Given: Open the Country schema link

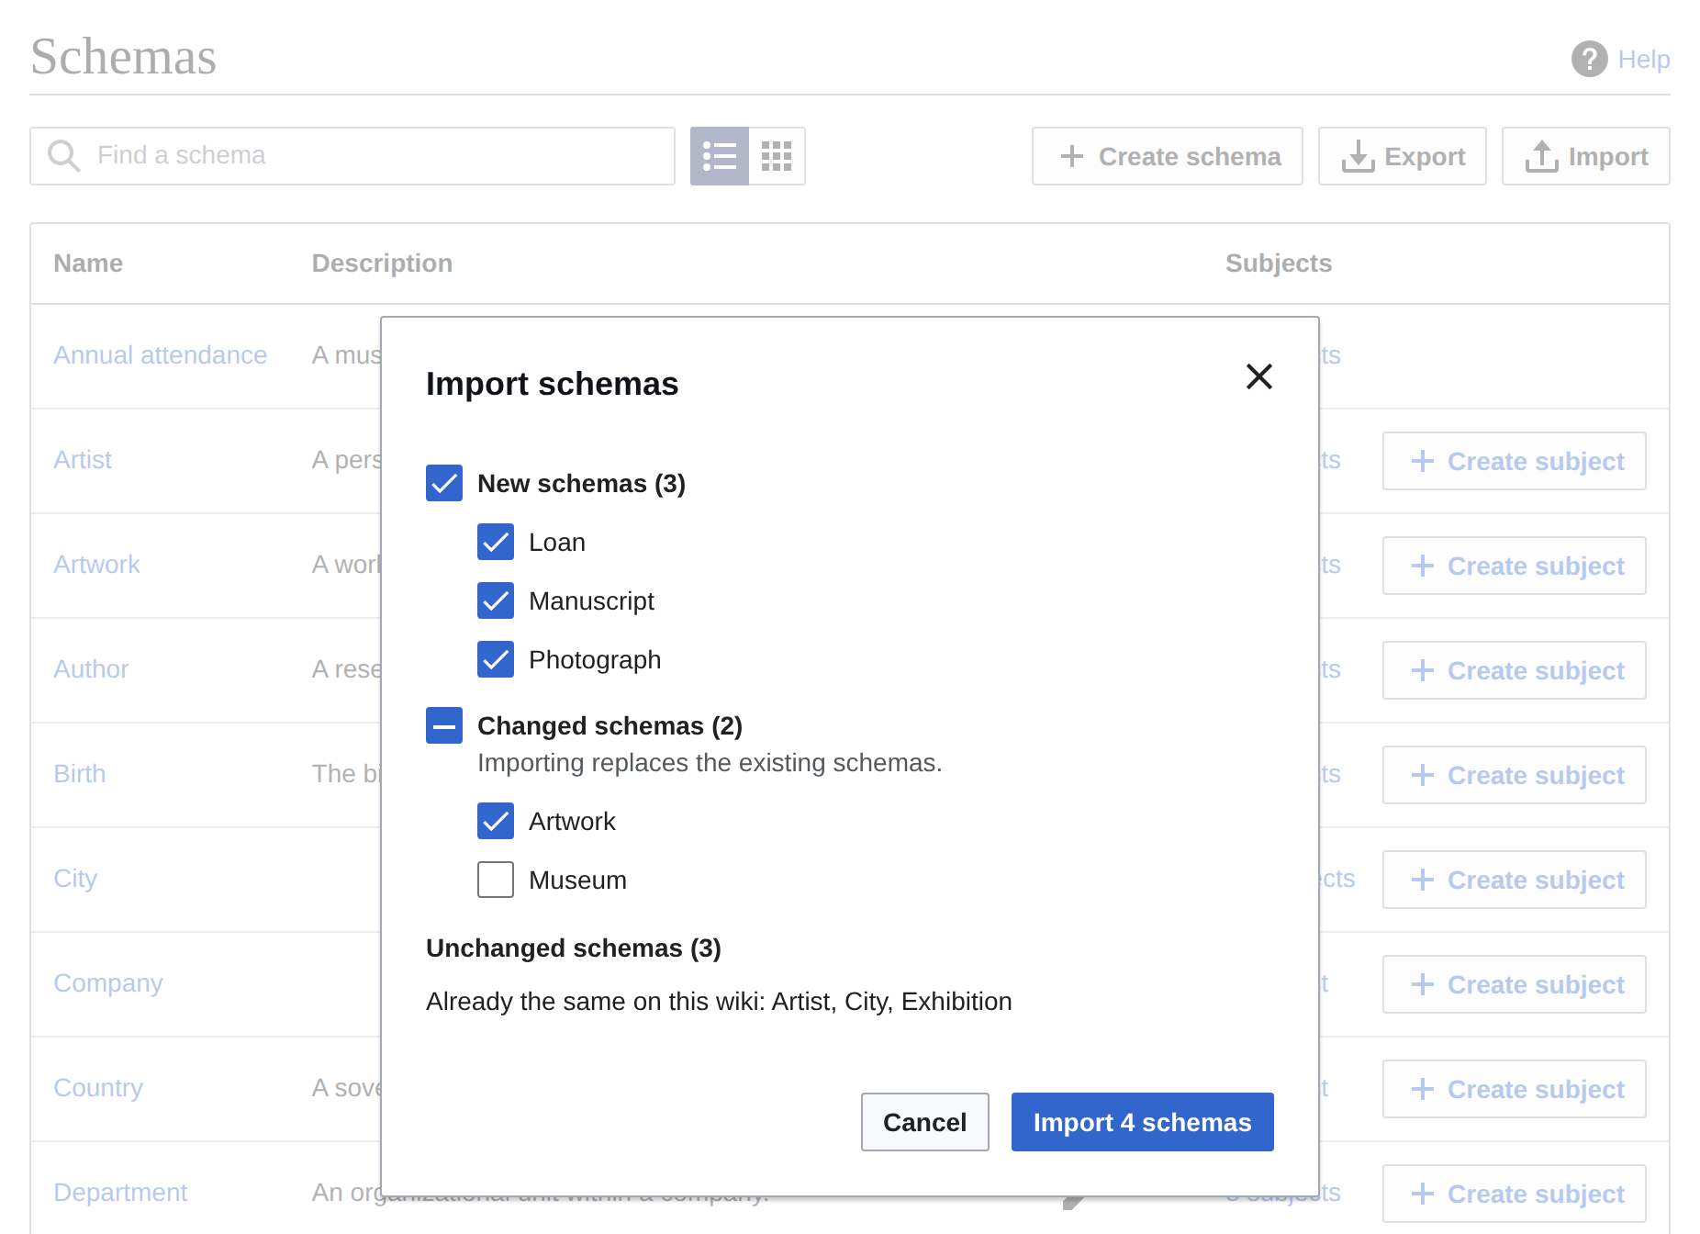Looking at the screenshot, I should tap(98, 1088).
